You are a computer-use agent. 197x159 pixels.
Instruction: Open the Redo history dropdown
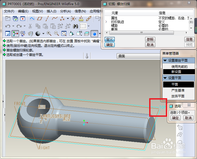coord(24,26)
